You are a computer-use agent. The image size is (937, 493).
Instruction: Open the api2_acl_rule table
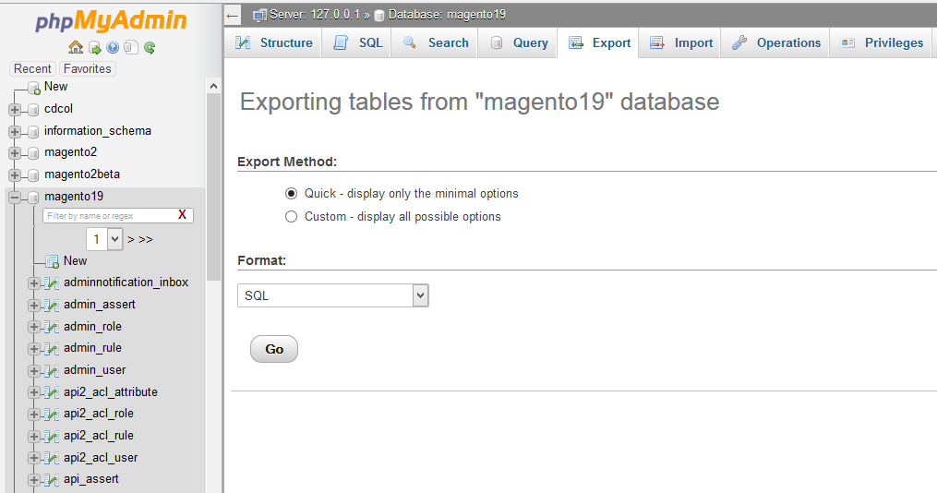point(99,435)
